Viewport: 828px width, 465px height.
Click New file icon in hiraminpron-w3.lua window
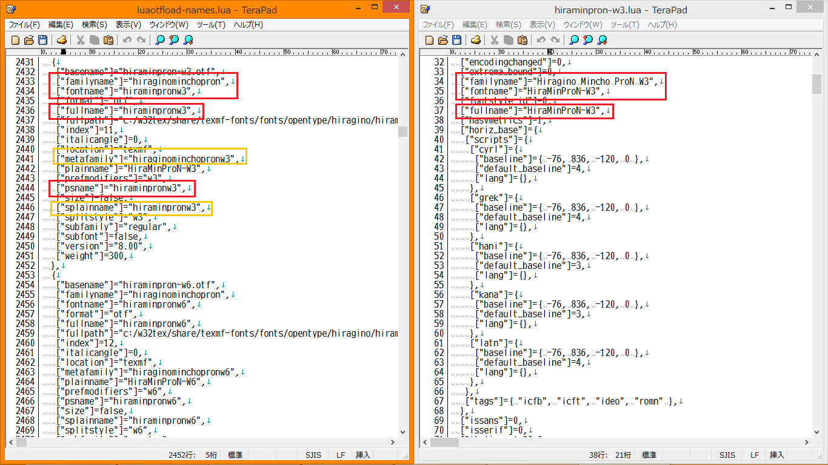point(430,40)
